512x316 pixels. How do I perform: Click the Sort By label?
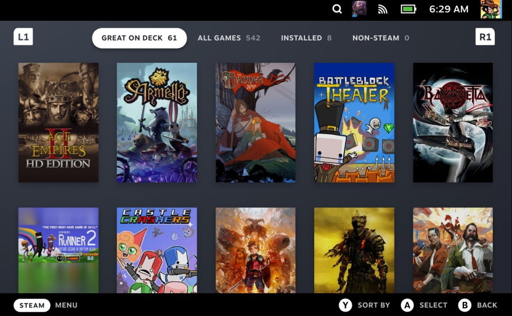[374, 305]
